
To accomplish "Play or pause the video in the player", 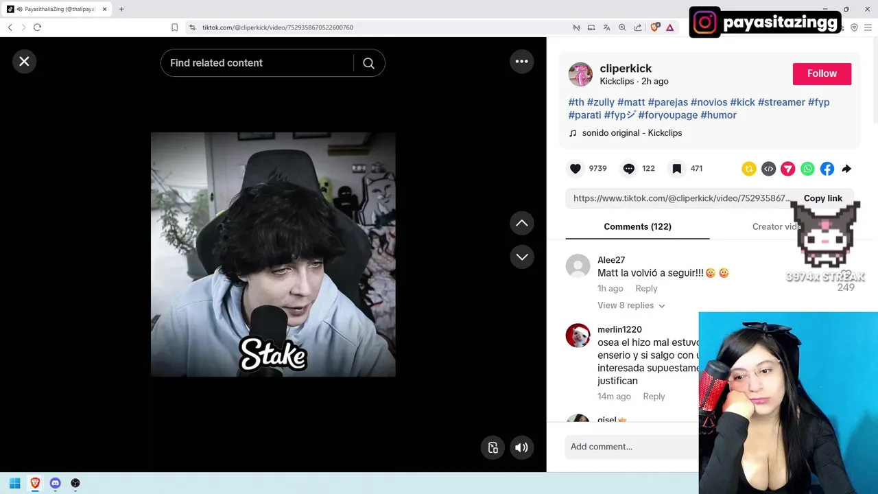I will click(273, 255).
